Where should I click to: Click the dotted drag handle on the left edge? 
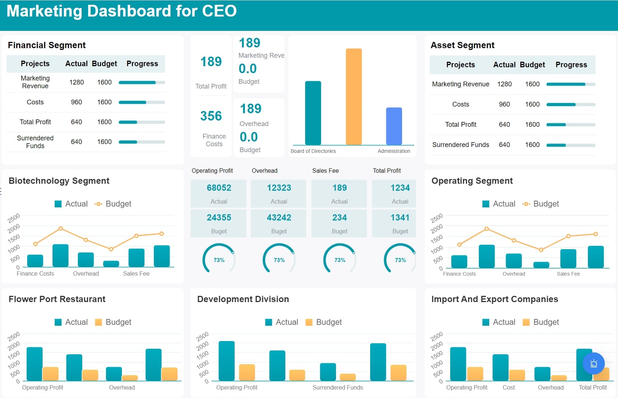(1, 190)
